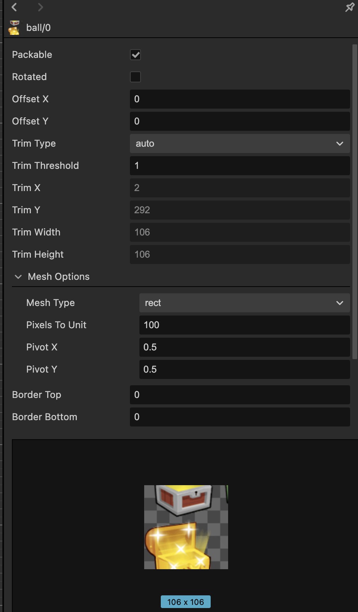Open the Trim Type dropdown
The height and width of the screenshot is (612, 358).
tap(240, 143)
